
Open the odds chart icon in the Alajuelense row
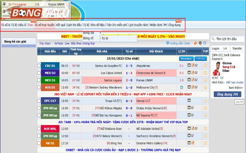tap(193, 65)
